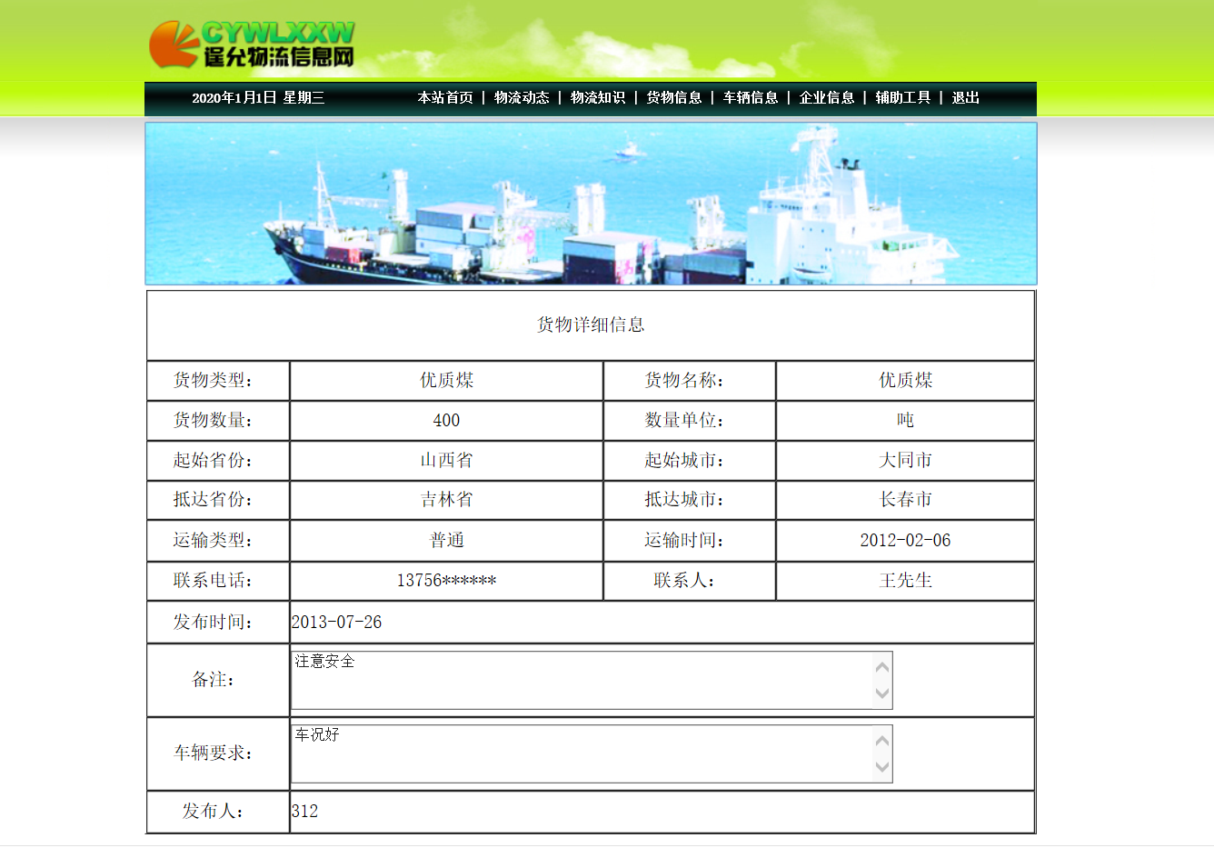1214x848 pixels.
Task: Open 物流知识 navigation link
Action: [598, 97]
